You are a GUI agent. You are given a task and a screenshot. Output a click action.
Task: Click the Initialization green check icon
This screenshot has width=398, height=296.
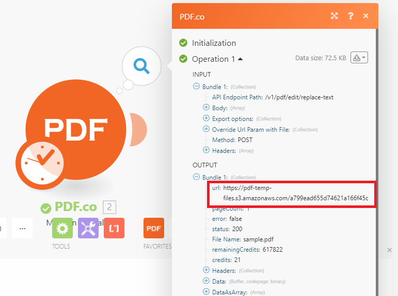pos(183,43)
